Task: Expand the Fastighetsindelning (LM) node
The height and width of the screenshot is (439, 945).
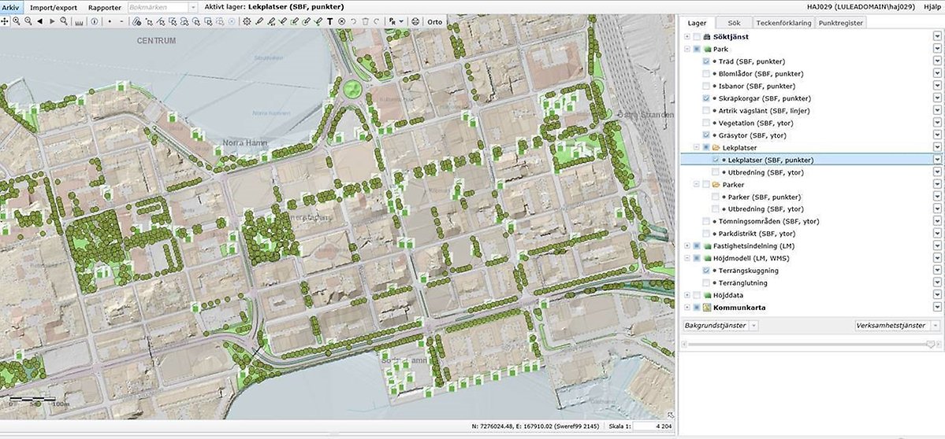Action: pos(687,246)
